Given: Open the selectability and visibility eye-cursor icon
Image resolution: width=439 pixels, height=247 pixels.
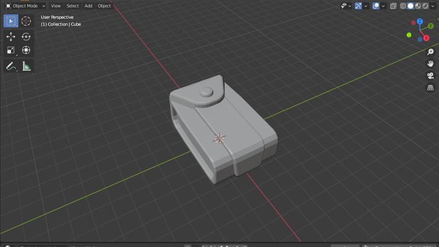Looking at the screenshot, I should 344,5.
